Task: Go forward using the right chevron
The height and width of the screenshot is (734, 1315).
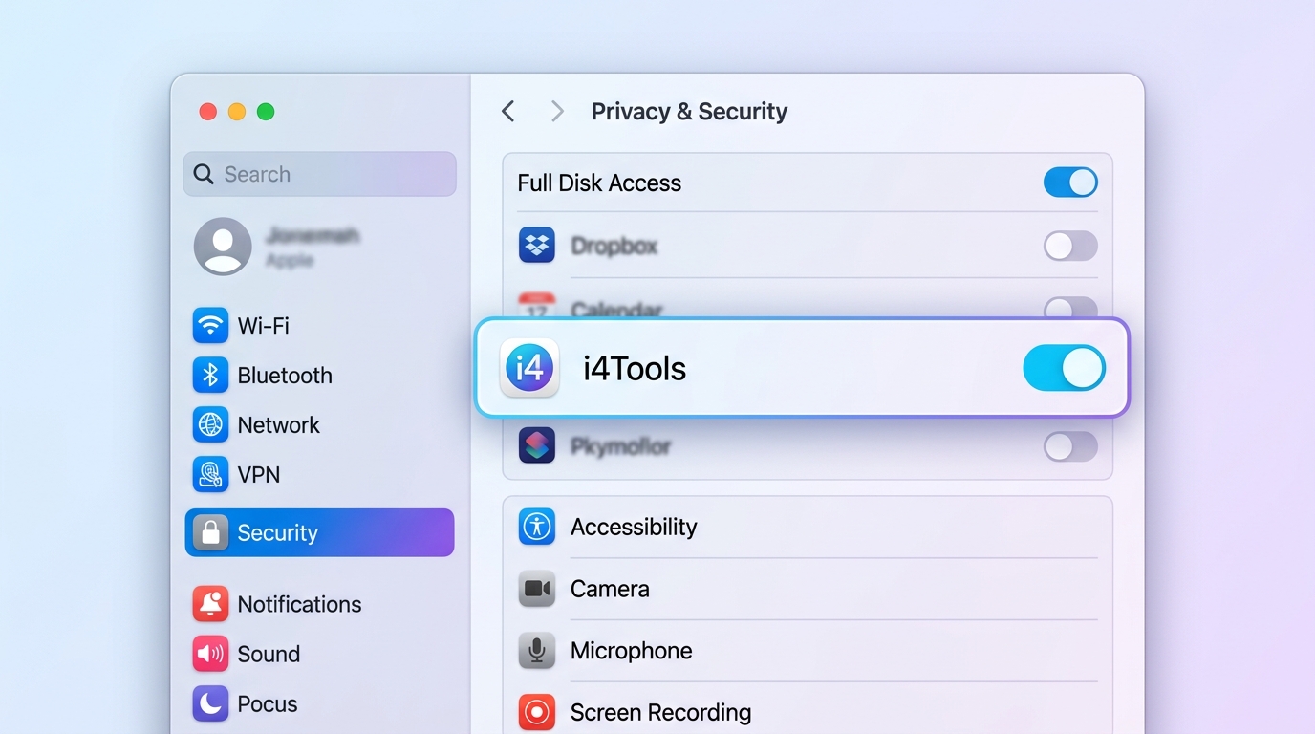Action: pos(557,112)
